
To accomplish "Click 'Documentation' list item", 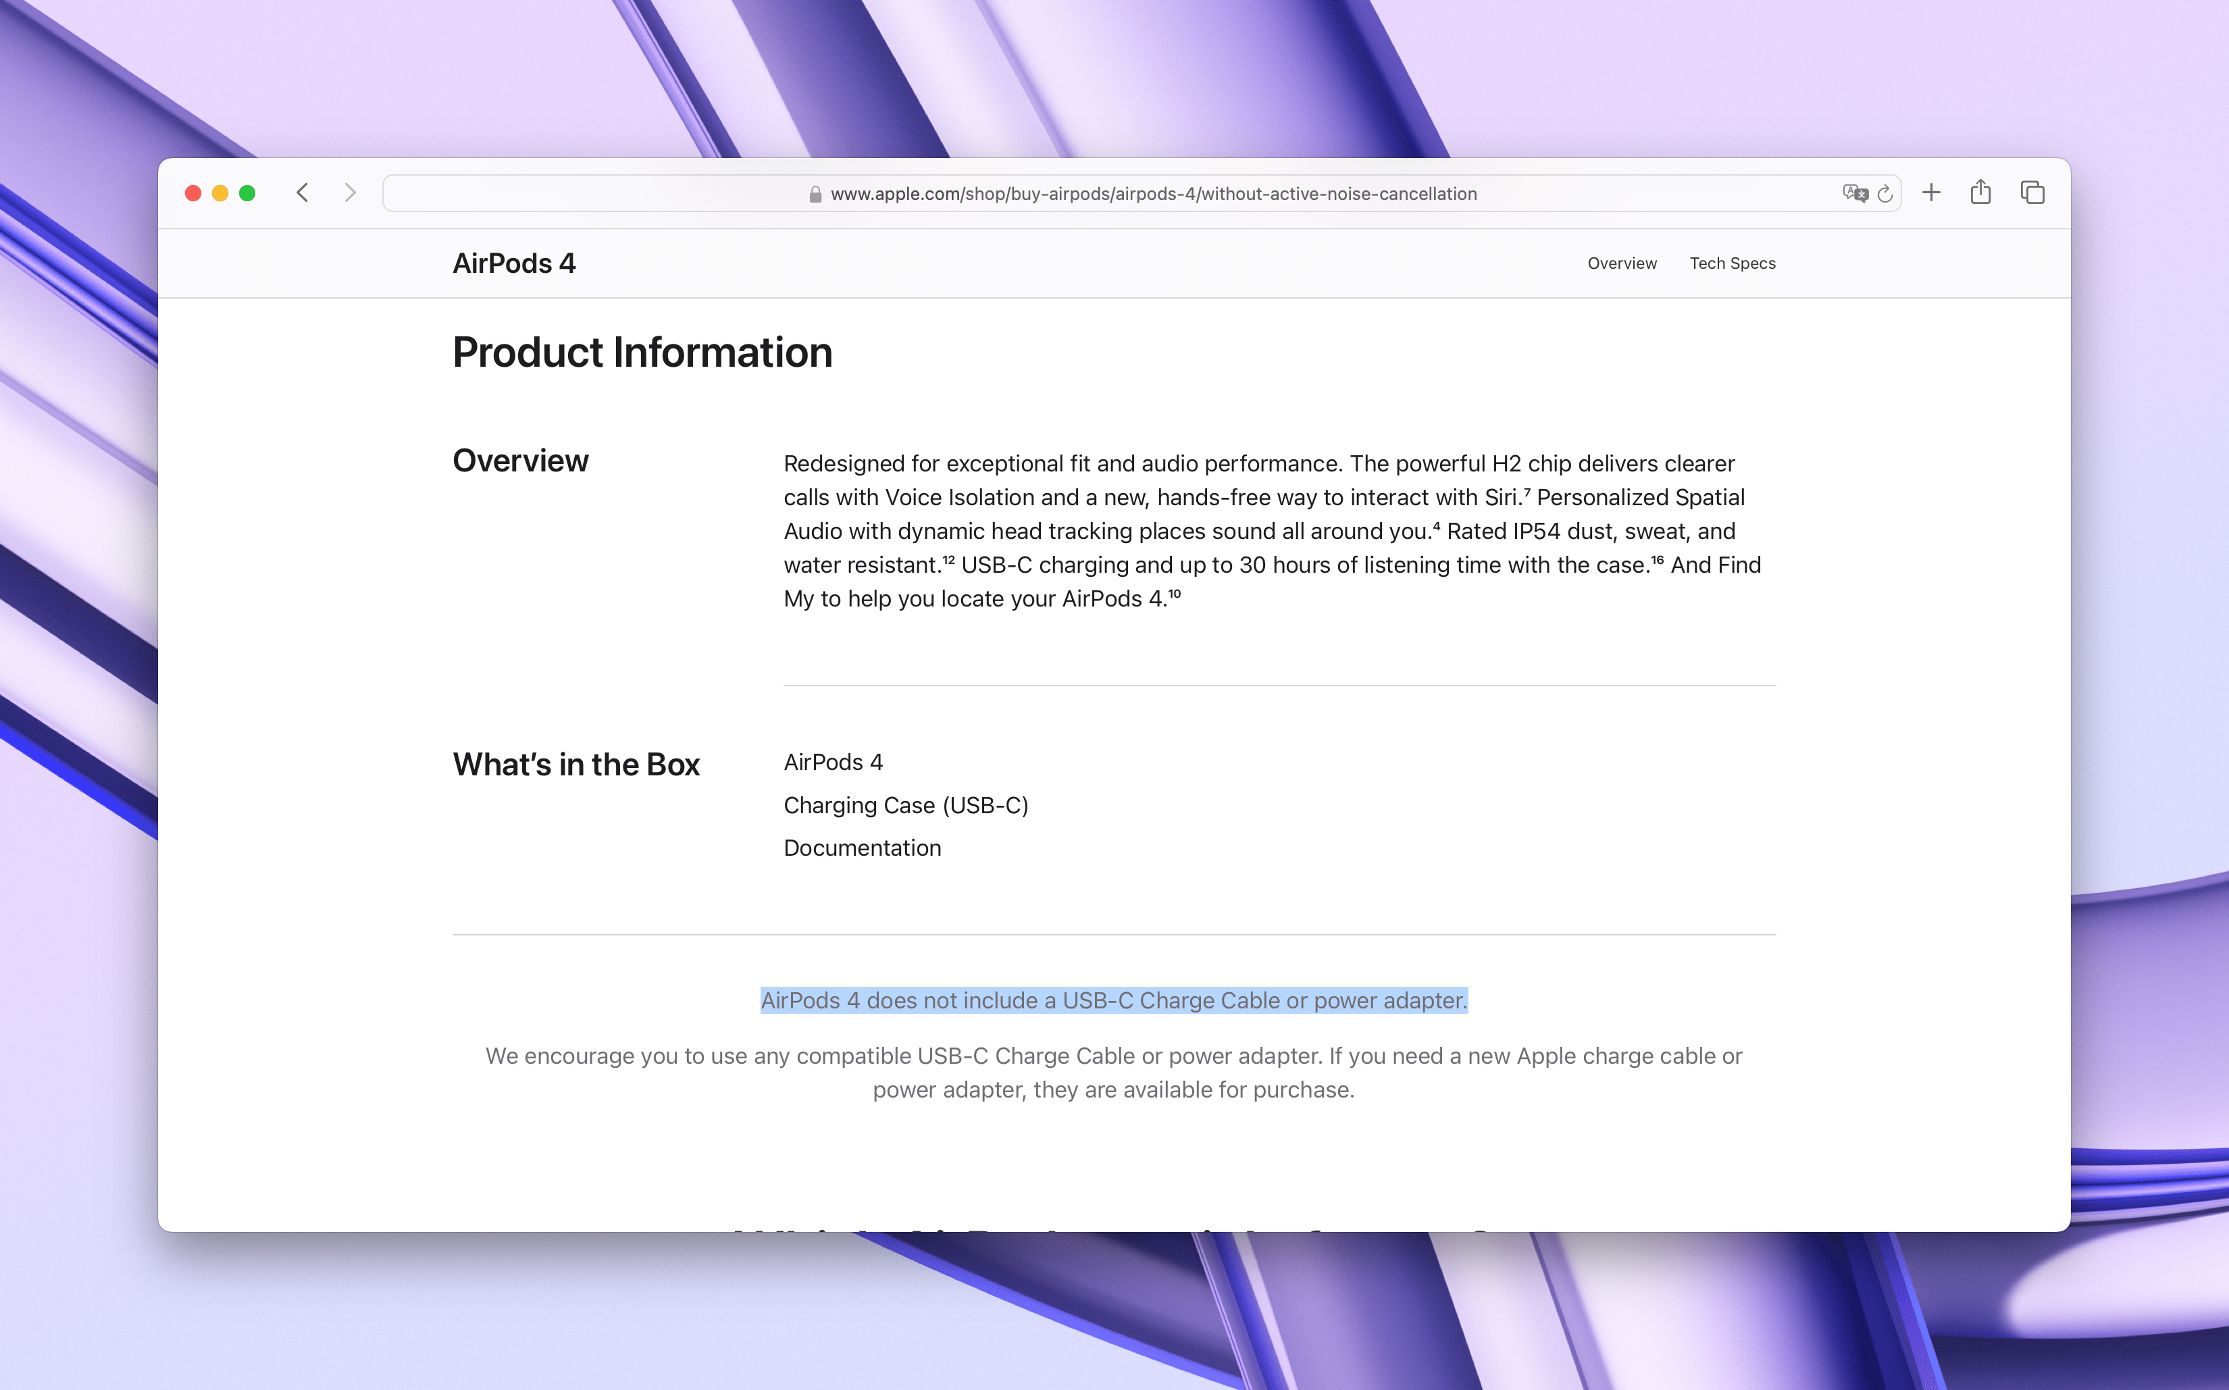I will [862, 848].
